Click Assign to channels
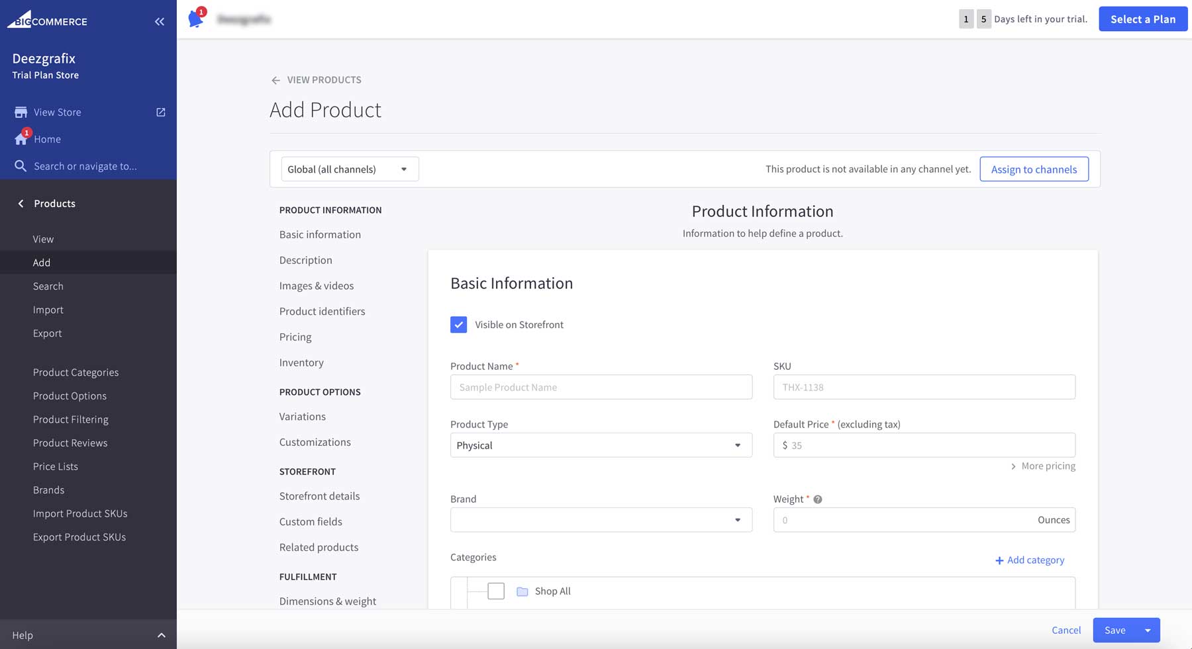The height and width of the screenshot is (649, 1192). pos(1034,169)
